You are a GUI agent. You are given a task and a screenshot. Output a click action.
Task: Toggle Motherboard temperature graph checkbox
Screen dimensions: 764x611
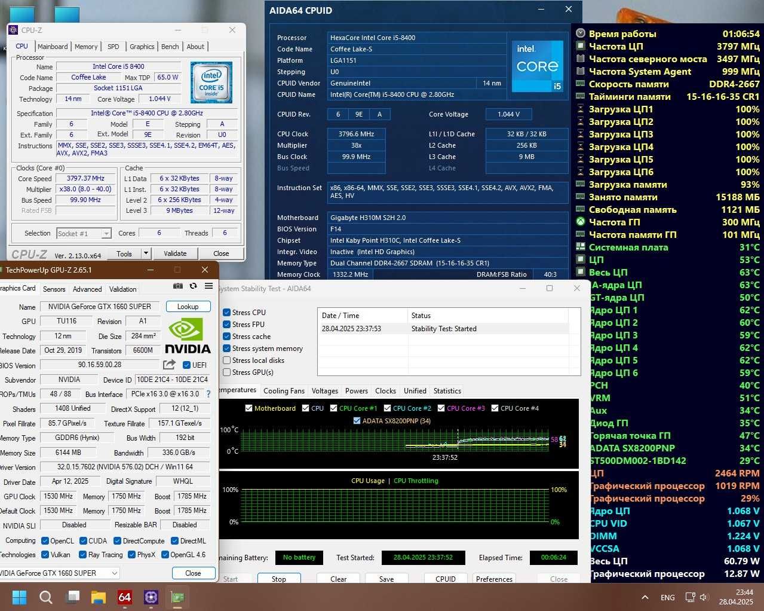248,408
